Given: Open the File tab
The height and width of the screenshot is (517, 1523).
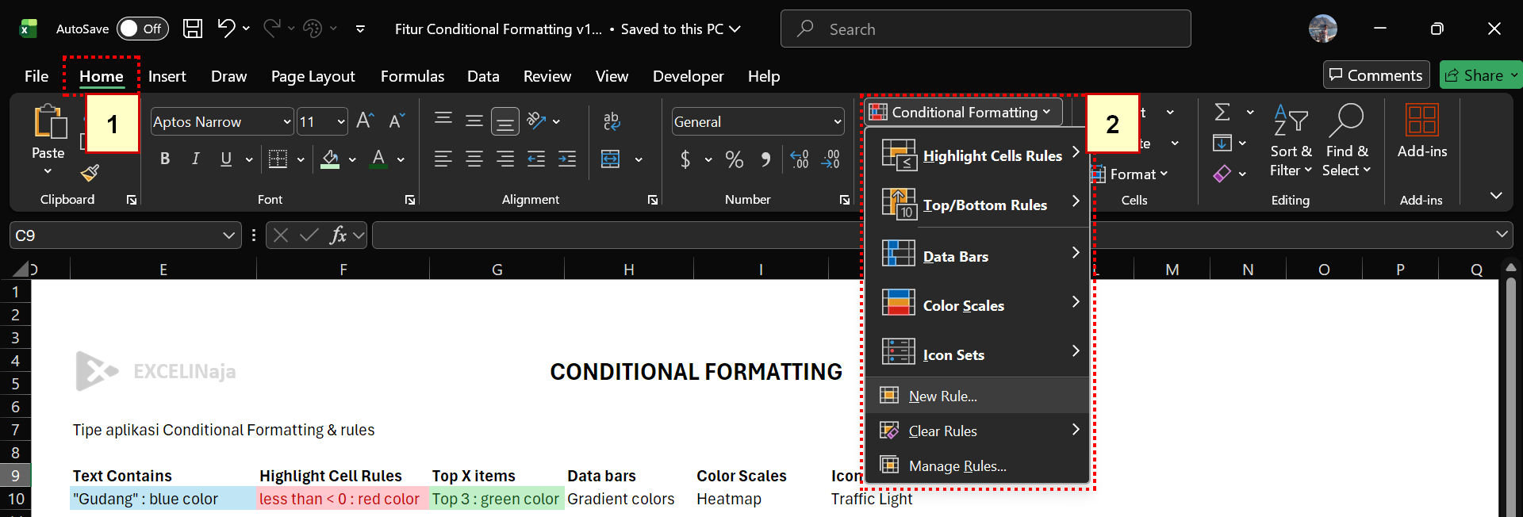Looking at the screenshot, I should point(36,76).
